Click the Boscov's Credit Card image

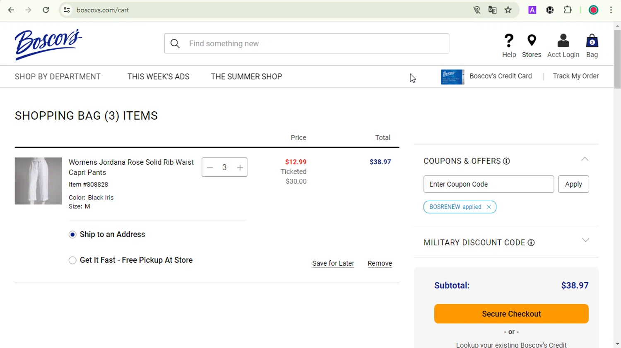[x=453, y=77]
